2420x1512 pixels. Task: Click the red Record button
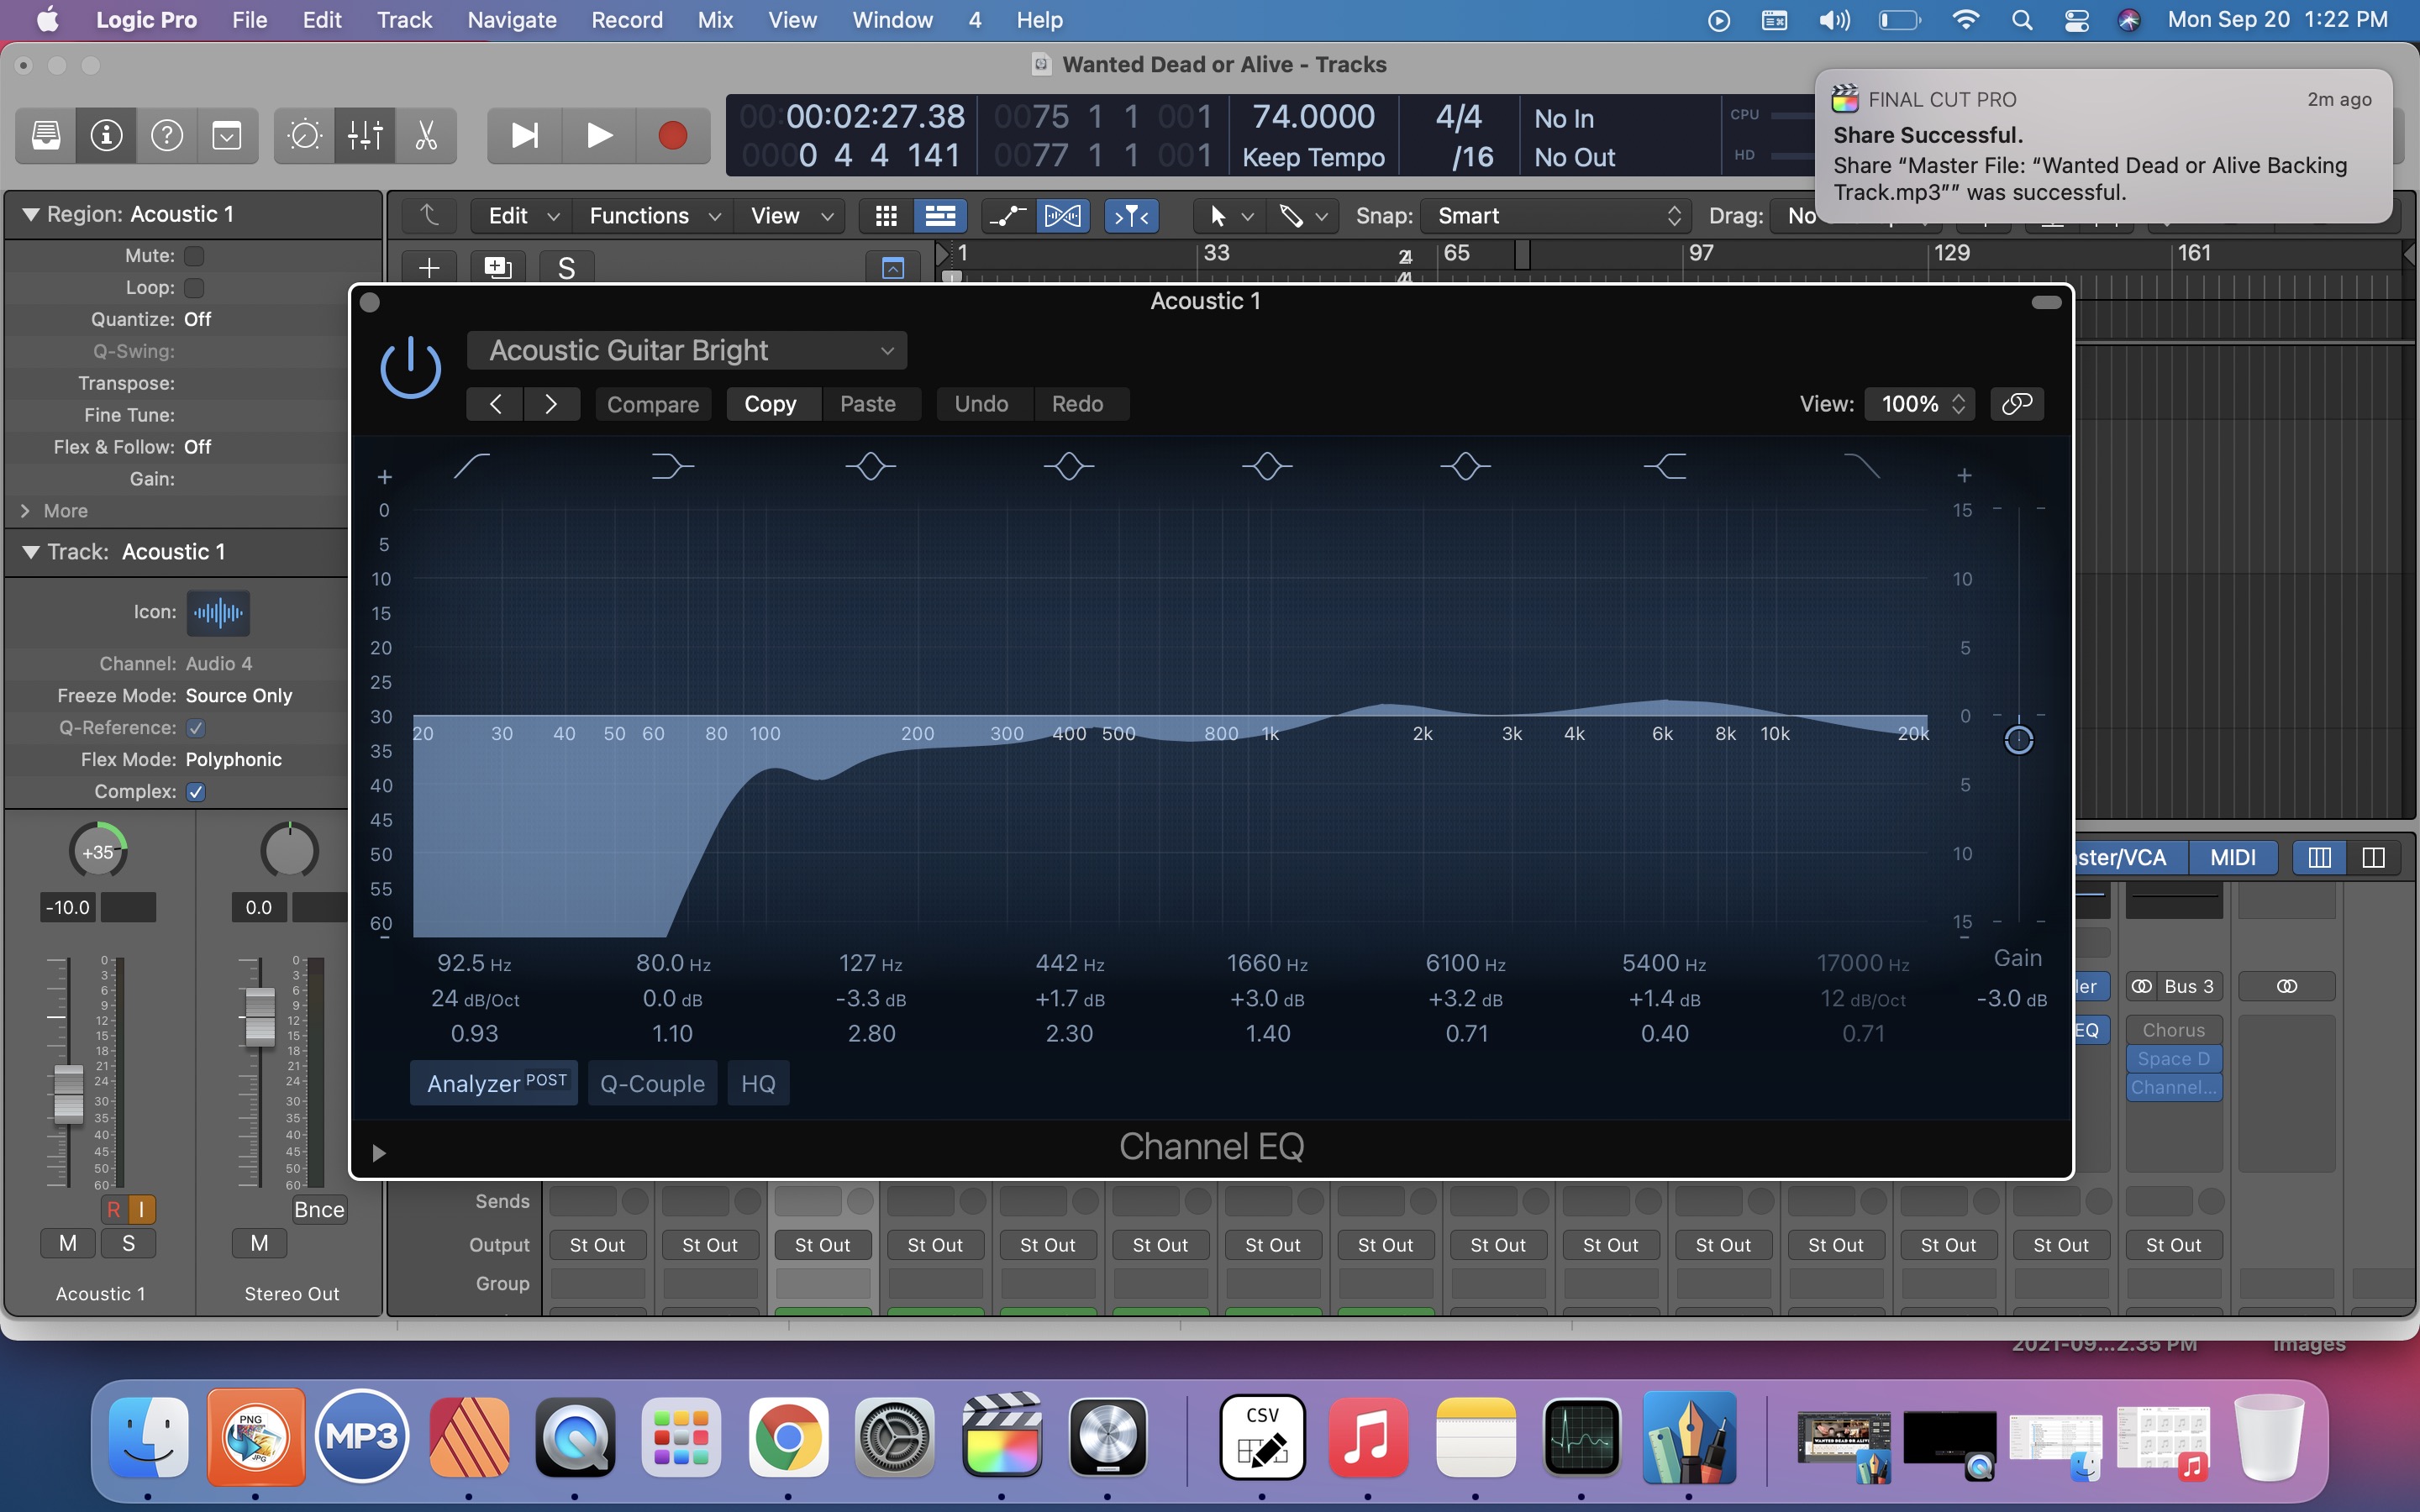pyautogui.click(x=673, y=135)
